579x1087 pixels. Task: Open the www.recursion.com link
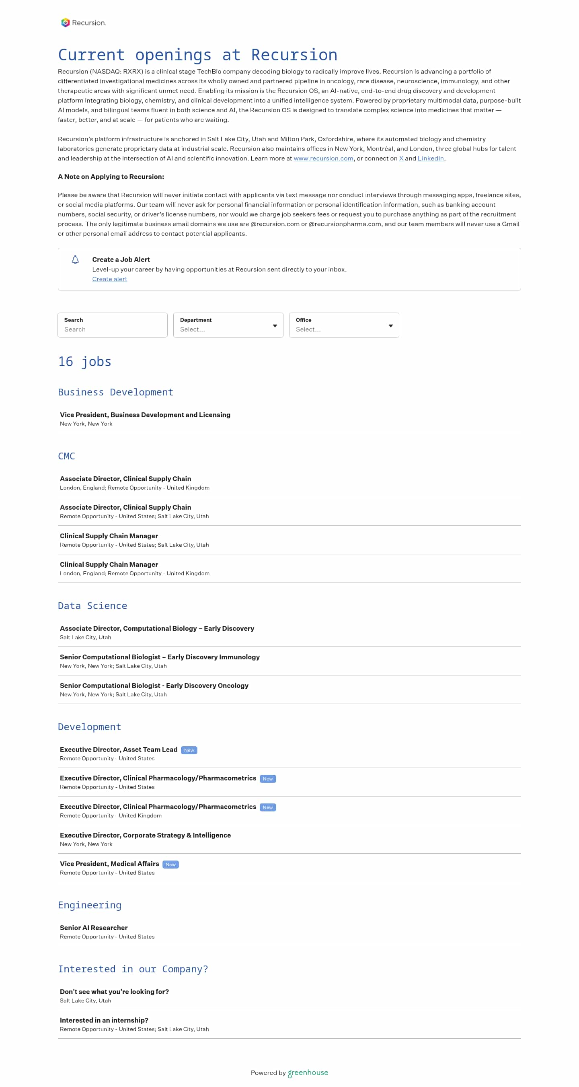(x=323, y=158)
